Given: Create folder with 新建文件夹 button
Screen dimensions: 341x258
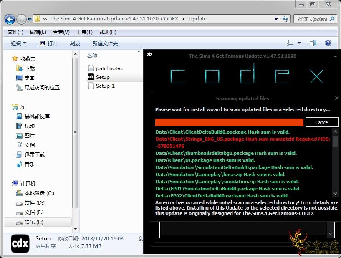Looking at the screenshot, I should (105, 43).
